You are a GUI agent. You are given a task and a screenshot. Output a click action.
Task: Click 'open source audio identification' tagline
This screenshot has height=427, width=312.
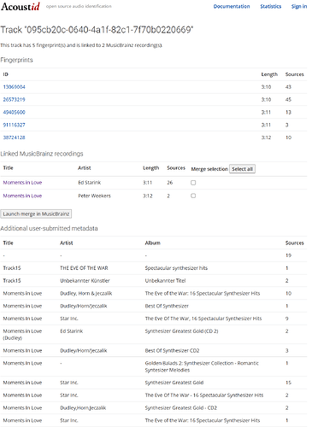pos(79,6)
